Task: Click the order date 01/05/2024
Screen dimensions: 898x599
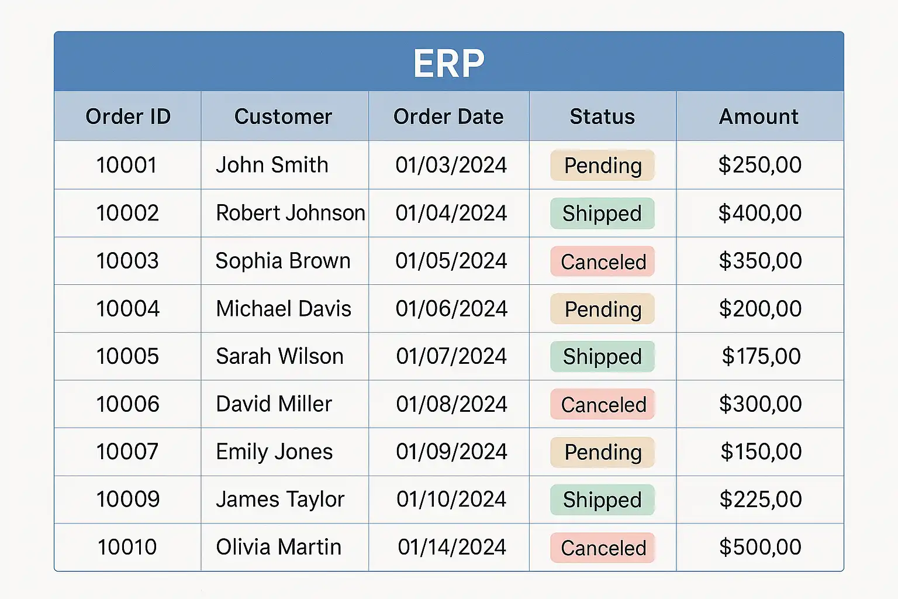Action: [451, 261]
